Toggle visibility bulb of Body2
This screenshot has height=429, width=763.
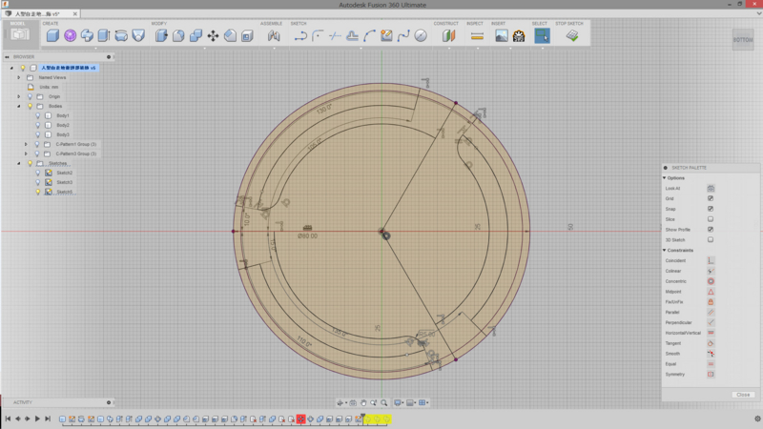point(38,125)
